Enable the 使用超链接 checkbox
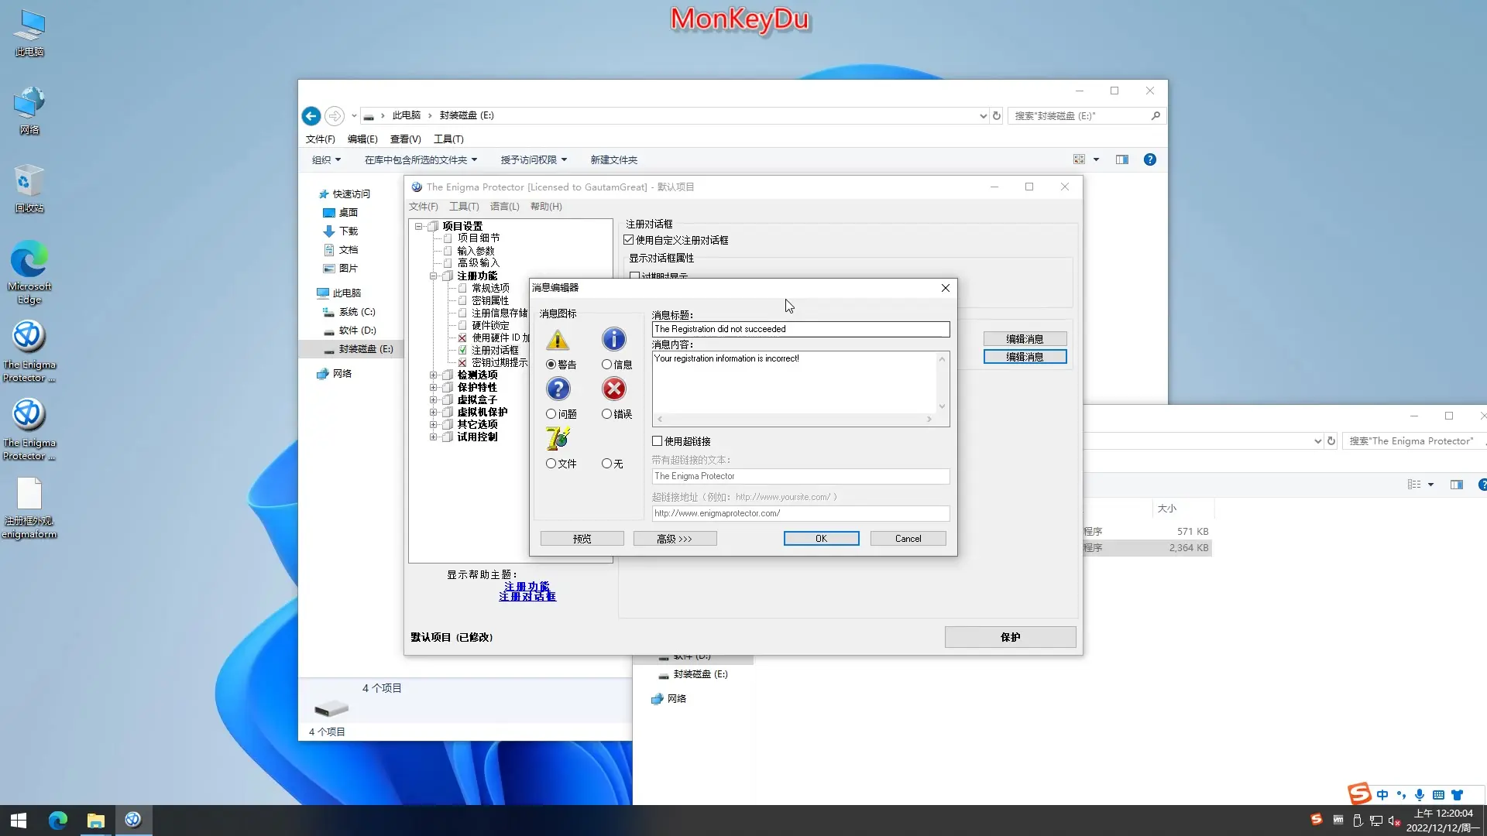1487x836 pixels. pos(658,441)
